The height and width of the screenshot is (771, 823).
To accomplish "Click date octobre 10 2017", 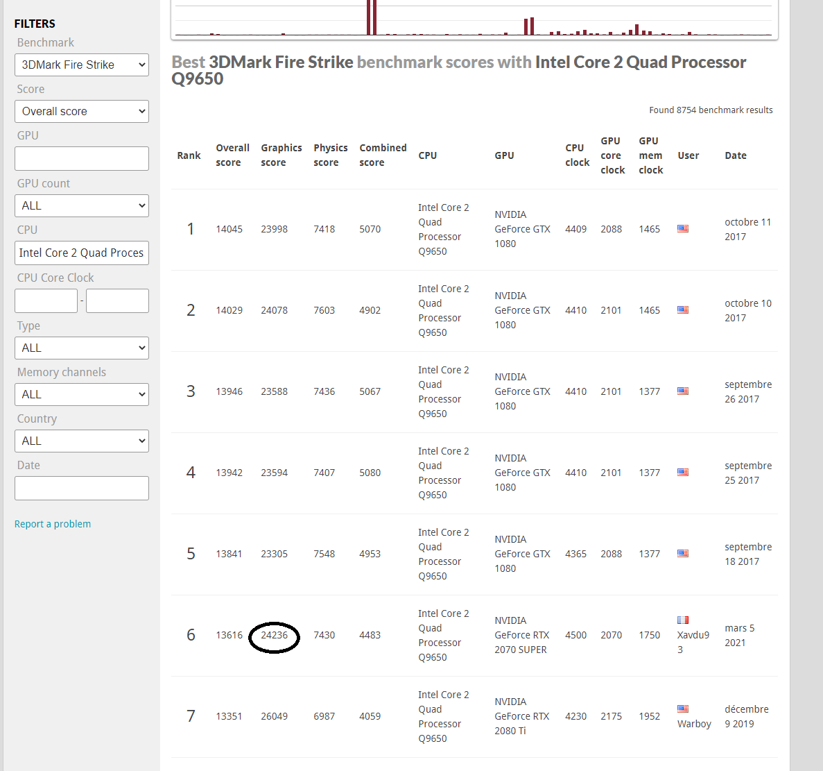I will (x=748, y=310).
